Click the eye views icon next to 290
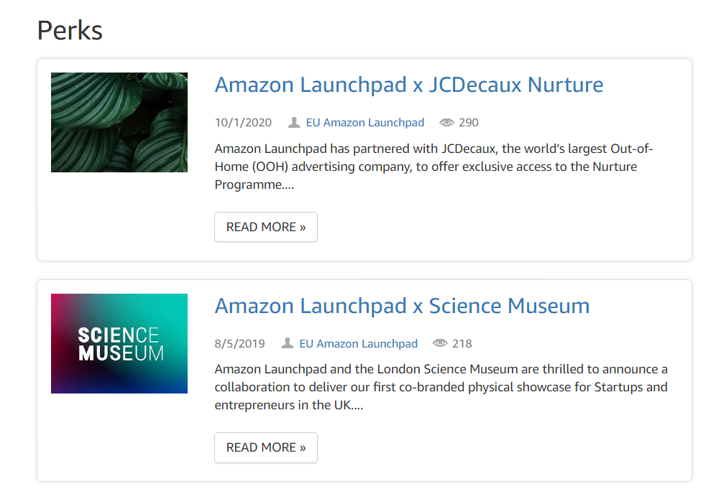Screen dimensions: 711x489 coord(446,122)
